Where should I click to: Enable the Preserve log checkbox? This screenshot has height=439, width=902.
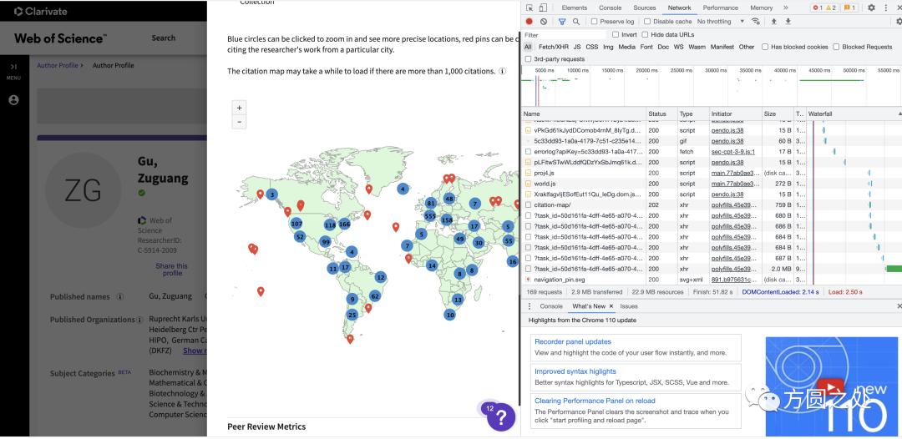pyautogui.click(x=595, y=21)
